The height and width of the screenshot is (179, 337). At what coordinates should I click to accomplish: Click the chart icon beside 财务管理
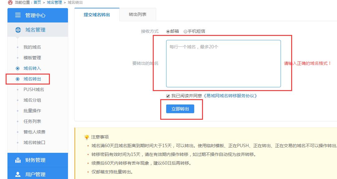tap(18, 160)
